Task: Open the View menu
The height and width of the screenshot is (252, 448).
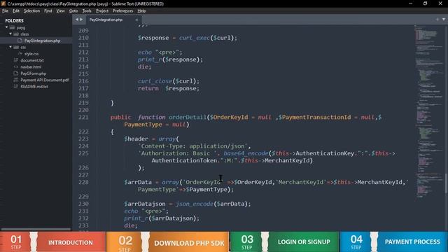Action: (x=60, y=11)
